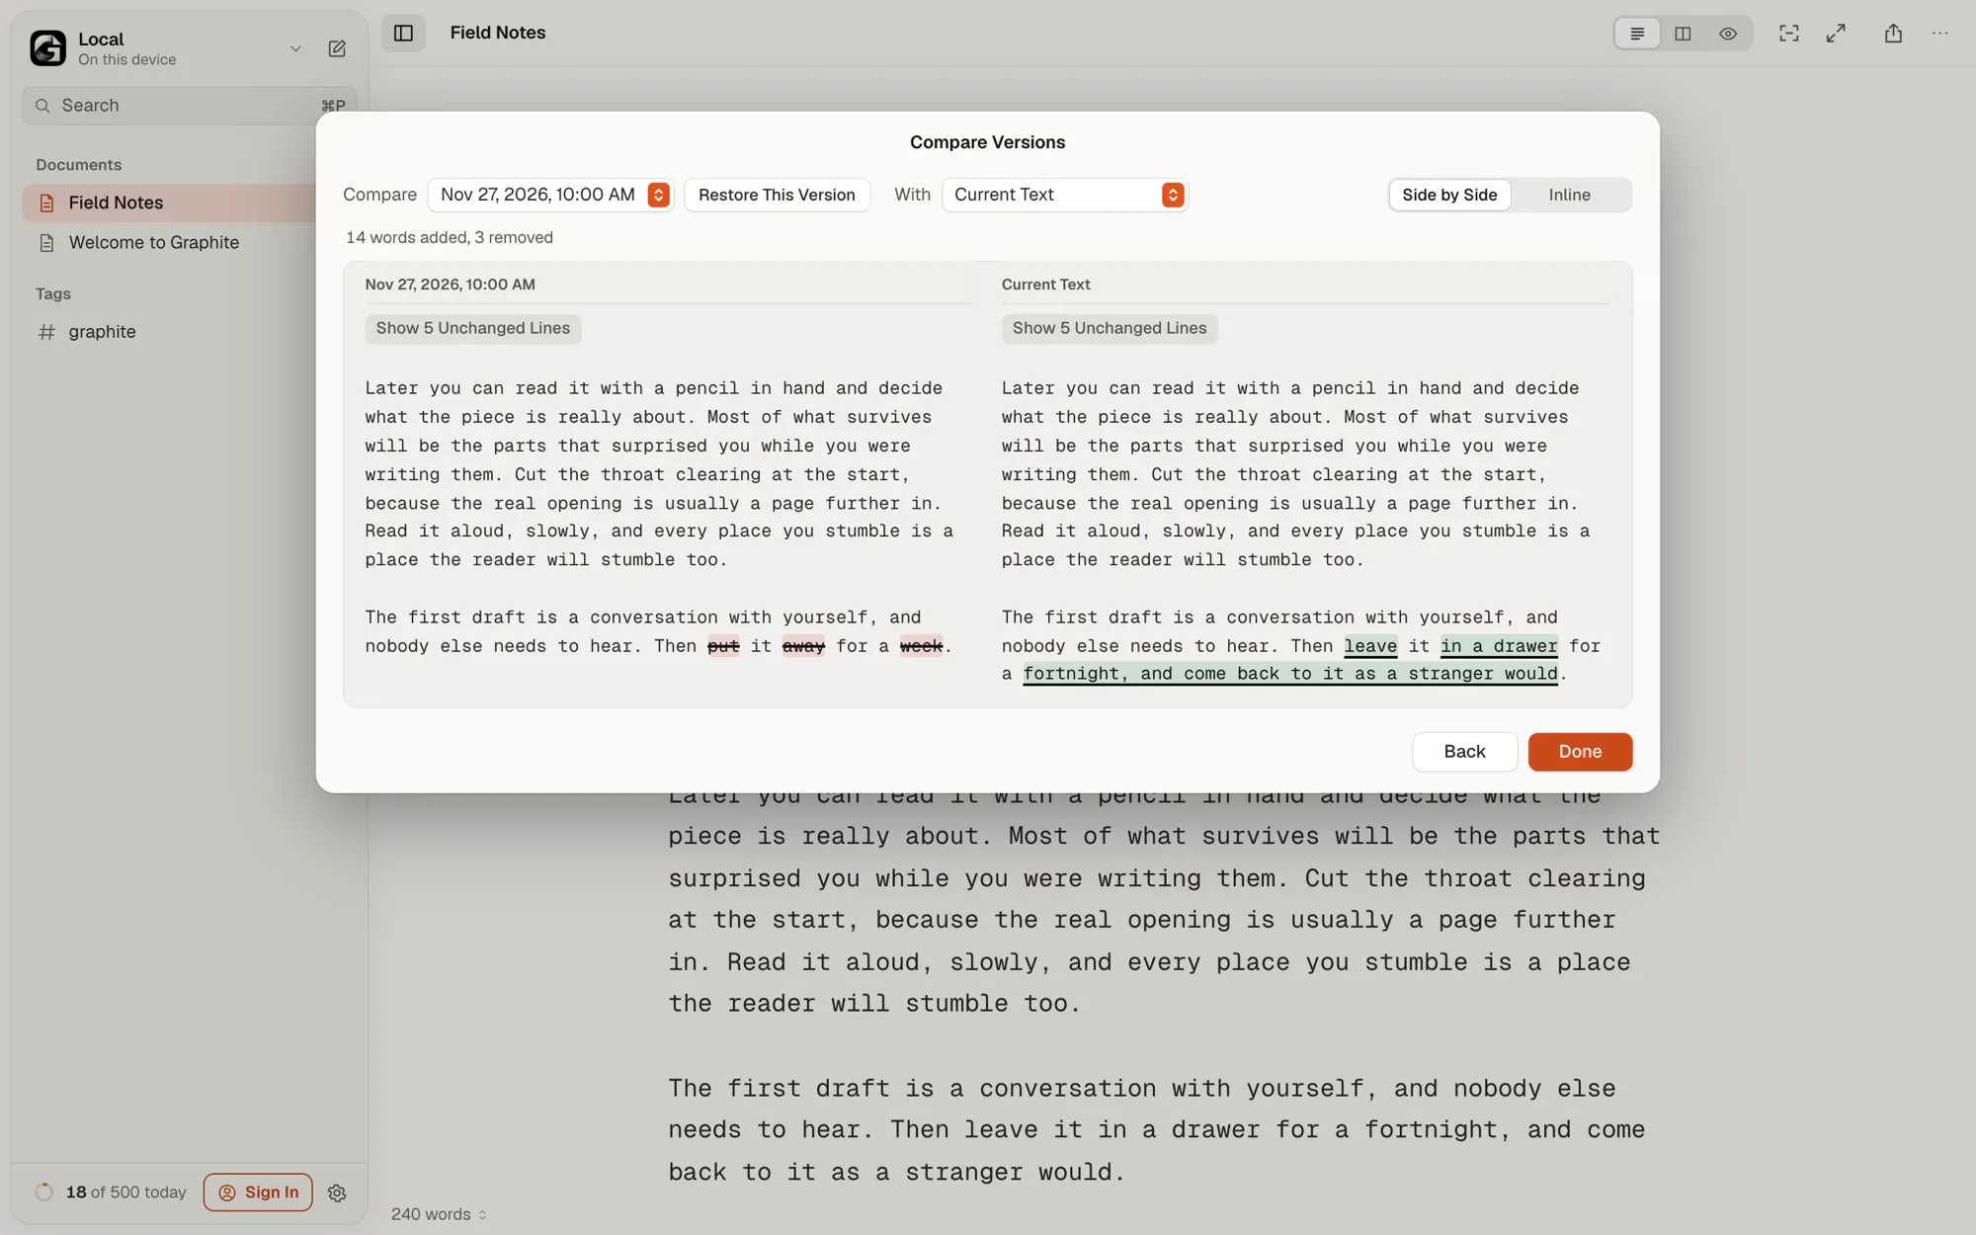Click the added word 'leave'
This screenshot has height=1235, width=1976.
coord(1370,646)
